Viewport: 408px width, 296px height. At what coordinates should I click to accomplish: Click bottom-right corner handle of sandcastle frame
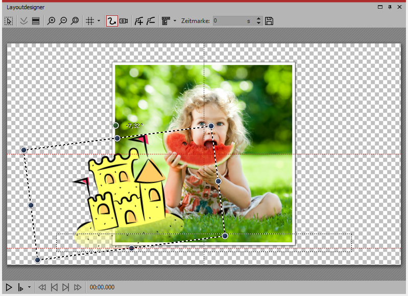[225, 236]
